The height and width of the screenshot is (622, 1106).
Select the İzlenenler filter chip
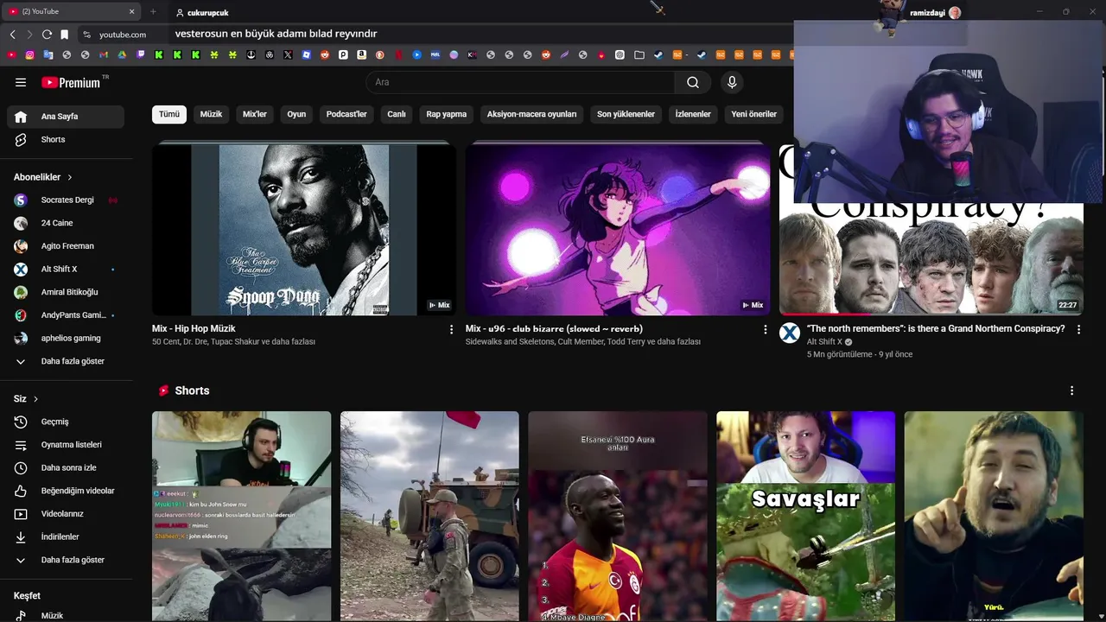693,114
